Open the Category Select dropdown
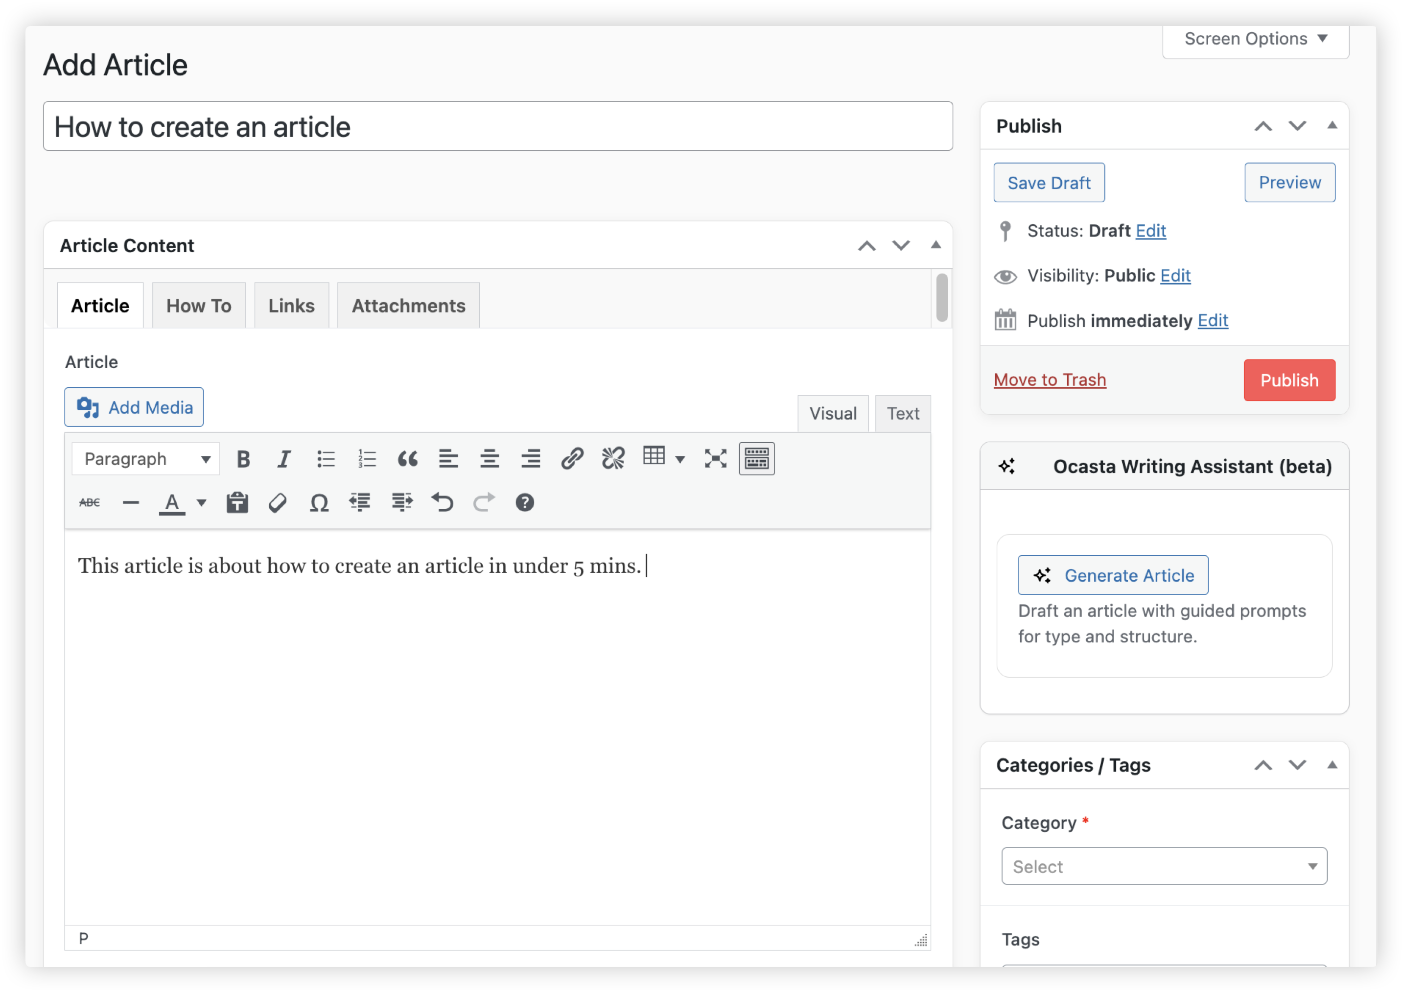The image size is (1403, 993). tap(1163, 866)
